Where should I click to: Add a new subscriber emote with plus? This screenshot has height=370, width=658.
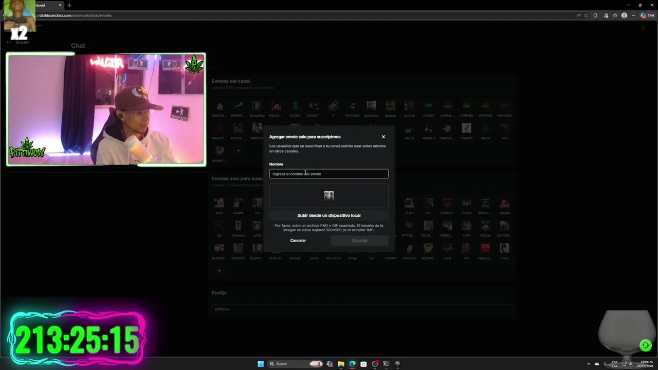pyautogui.click(x=219, y=270)
